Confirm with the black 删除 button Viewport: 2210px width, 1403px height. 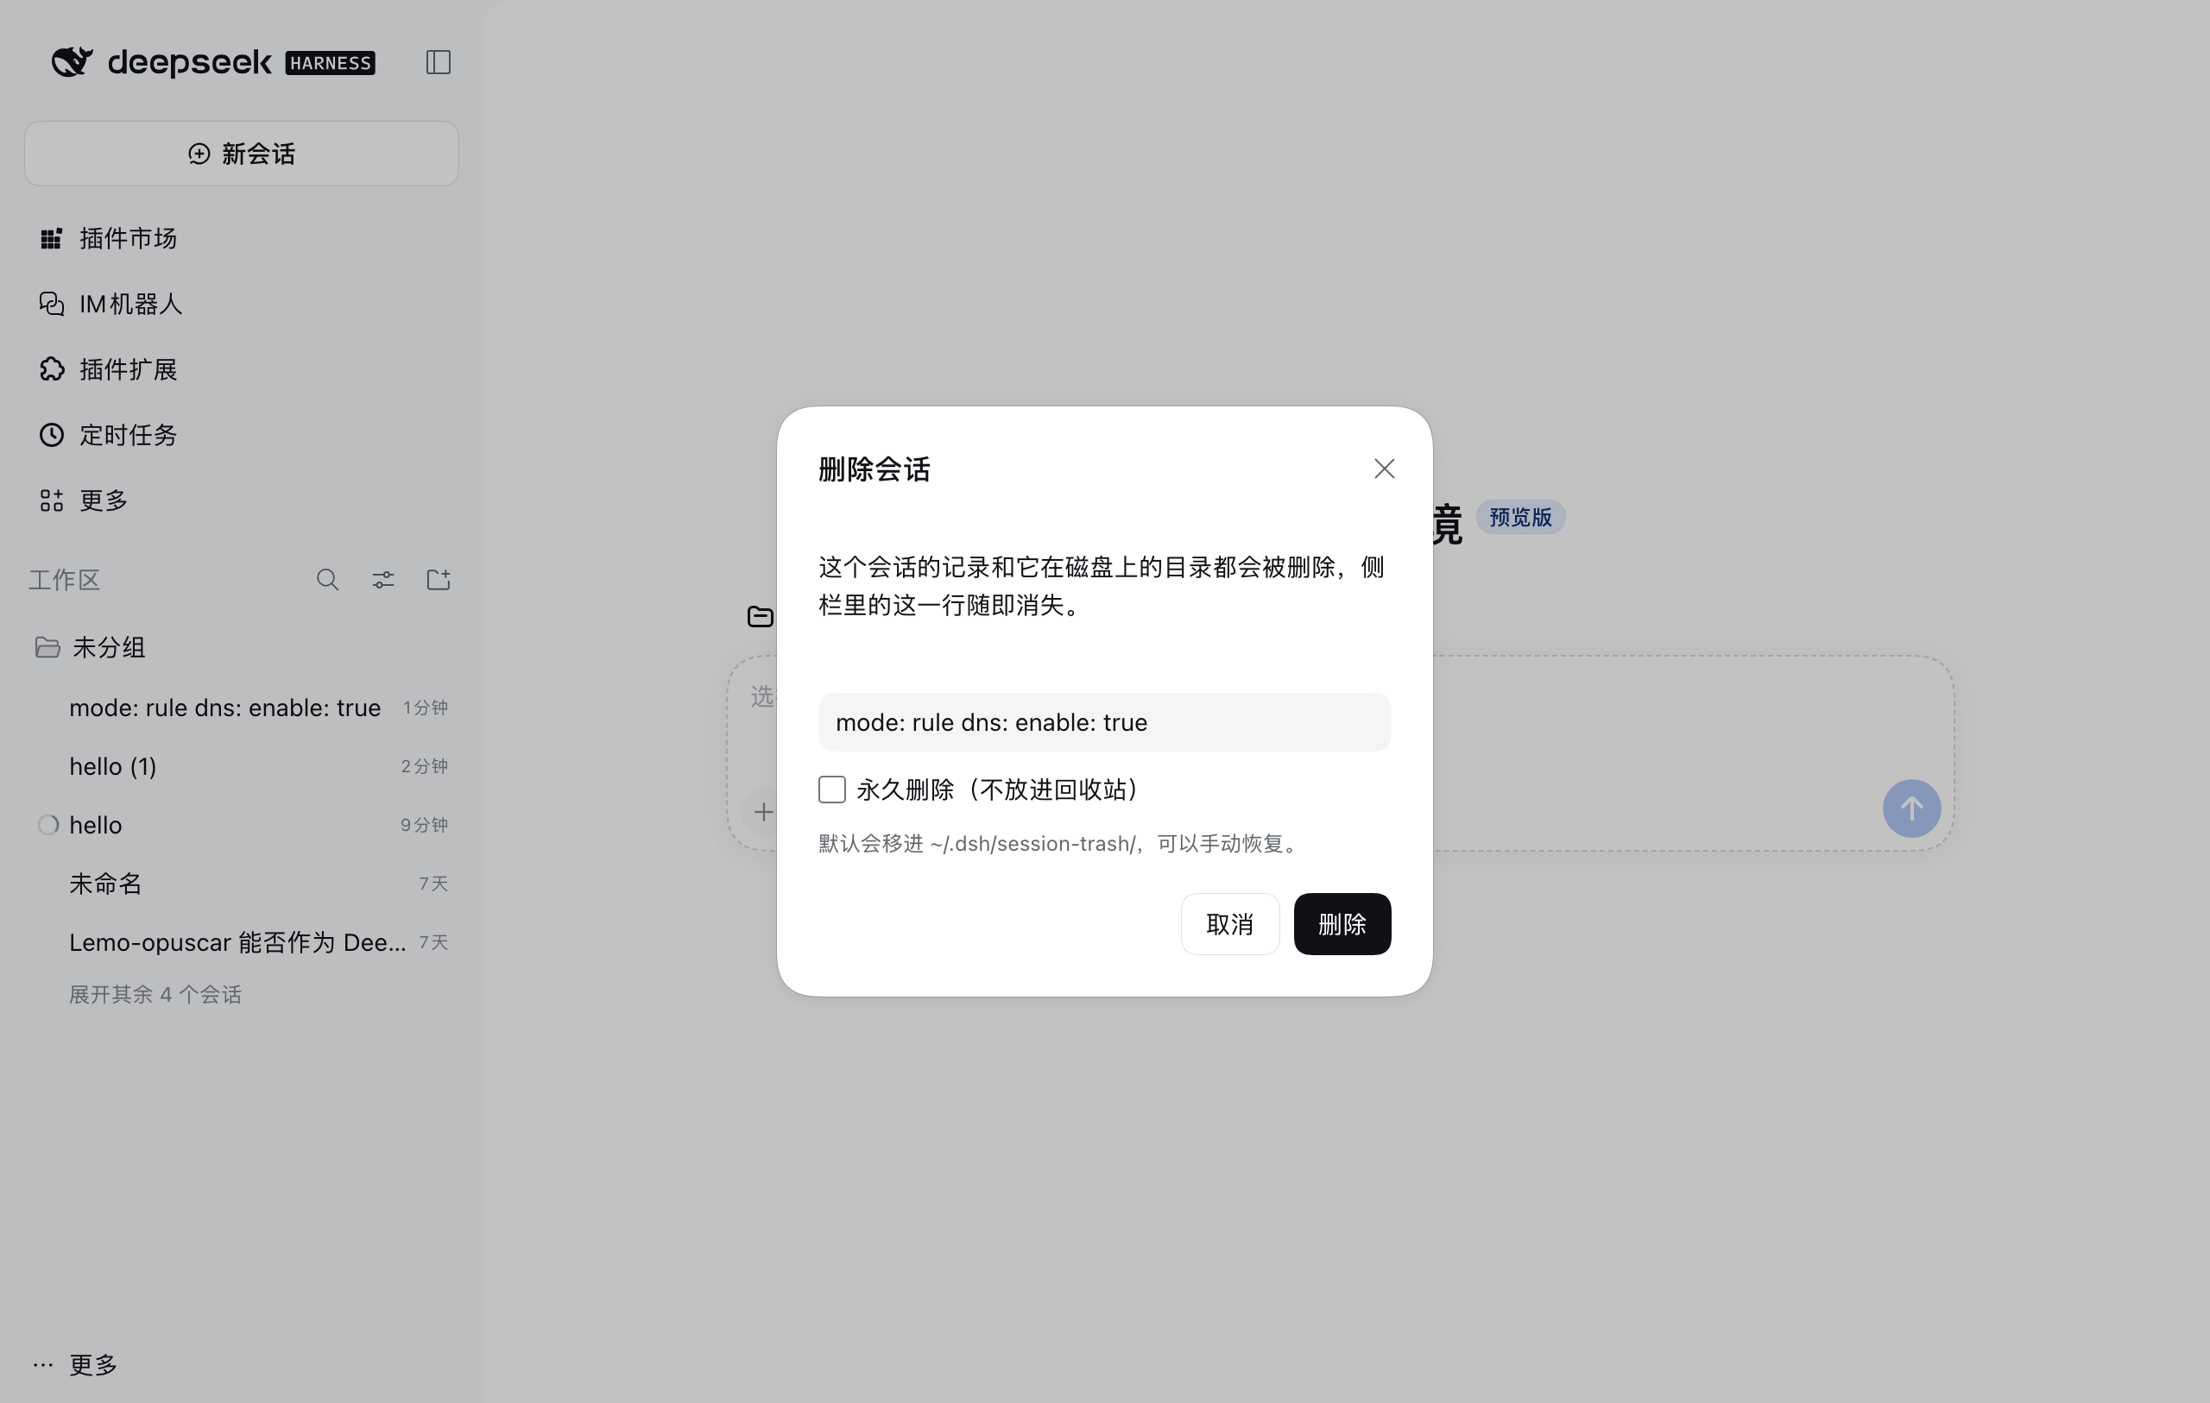click(x=1342, y=924)
